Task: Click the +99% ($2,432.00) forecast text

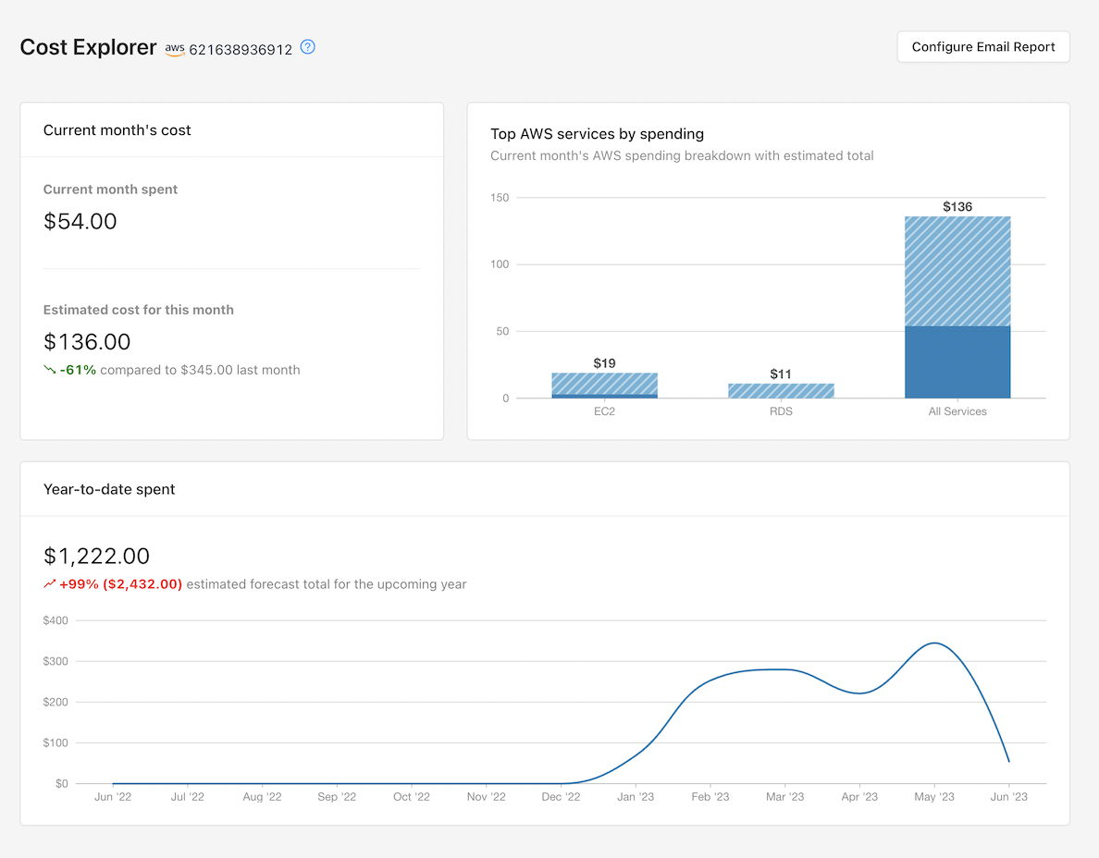Action: [120, 584]
